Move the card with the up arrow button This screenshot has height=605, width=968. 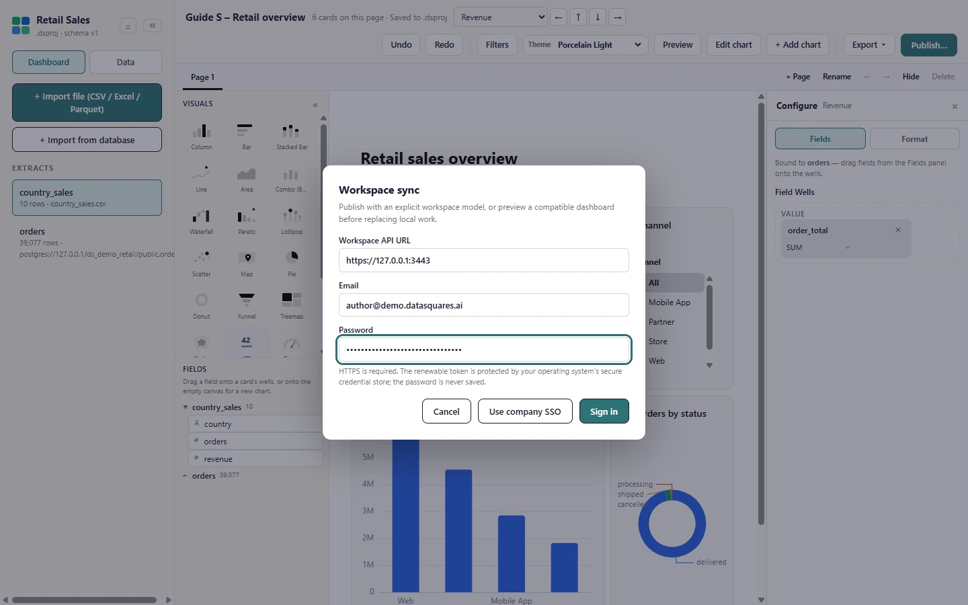tap(578, 17)
